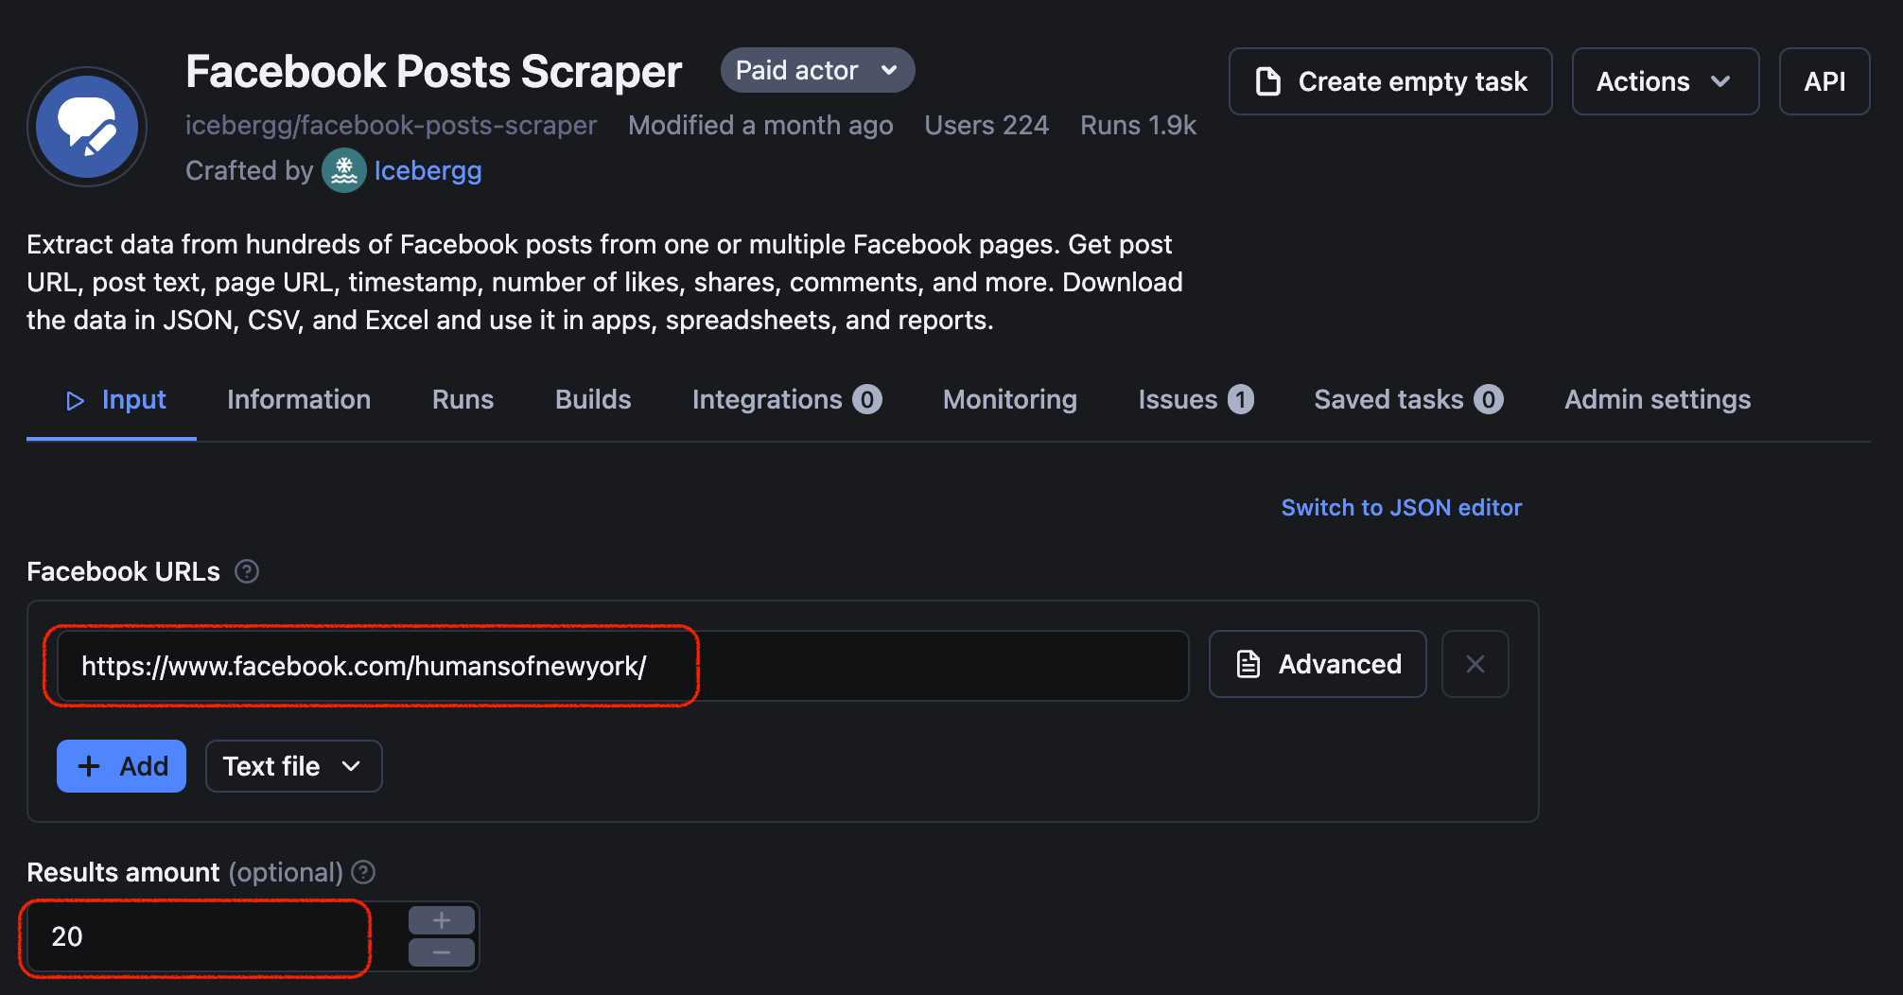Screen dimensions: 1903x995
Task: Remove the humansofnewyork URL row
Action: coord(1475,664)
